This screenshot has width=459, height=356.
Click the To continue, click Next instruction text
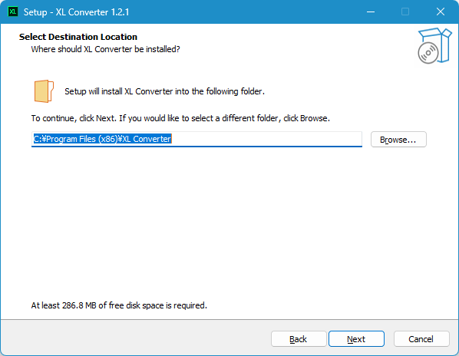pyautogui.click(x=180, y=118)
